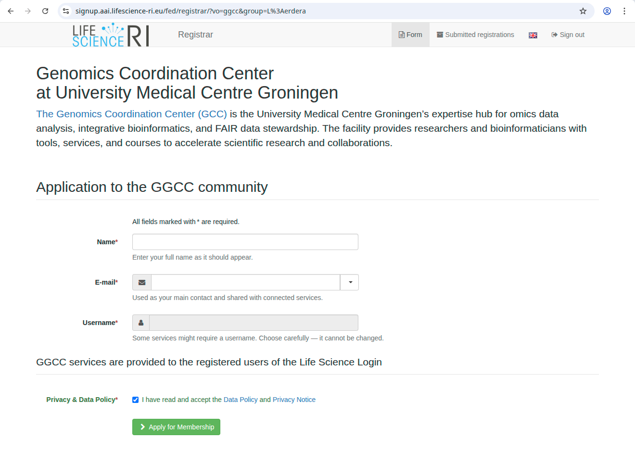Screen dimensions: 635x464
Task: Click Sign out in the navbar
Action: 568,35
